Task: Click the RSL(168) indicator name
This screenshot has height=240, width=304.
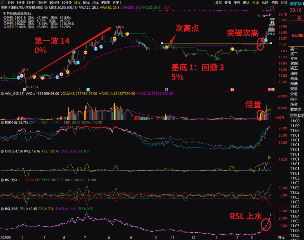Action: 12,209
